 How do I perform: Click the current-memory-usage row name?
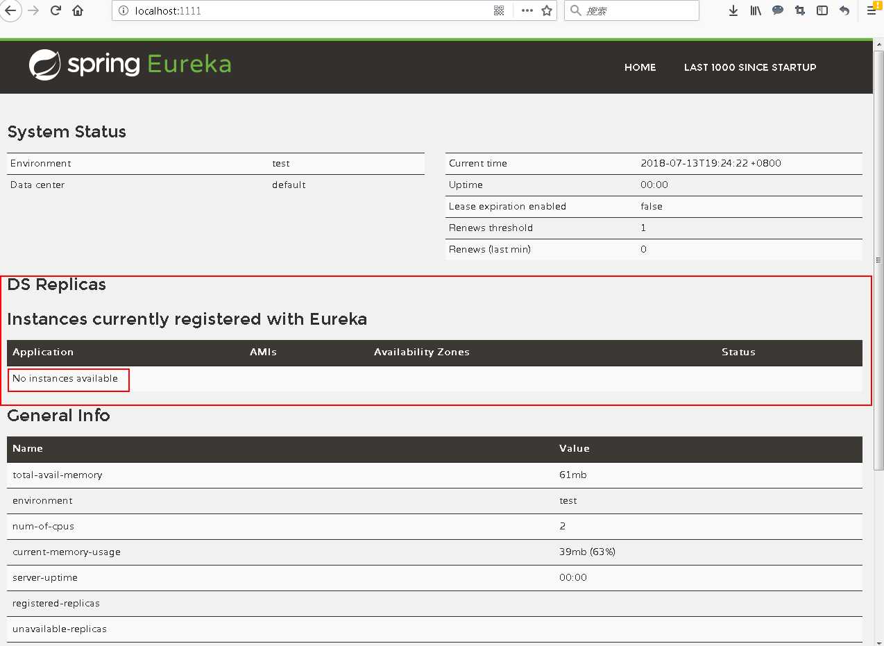pyautogui.click(x=67, y=552)
